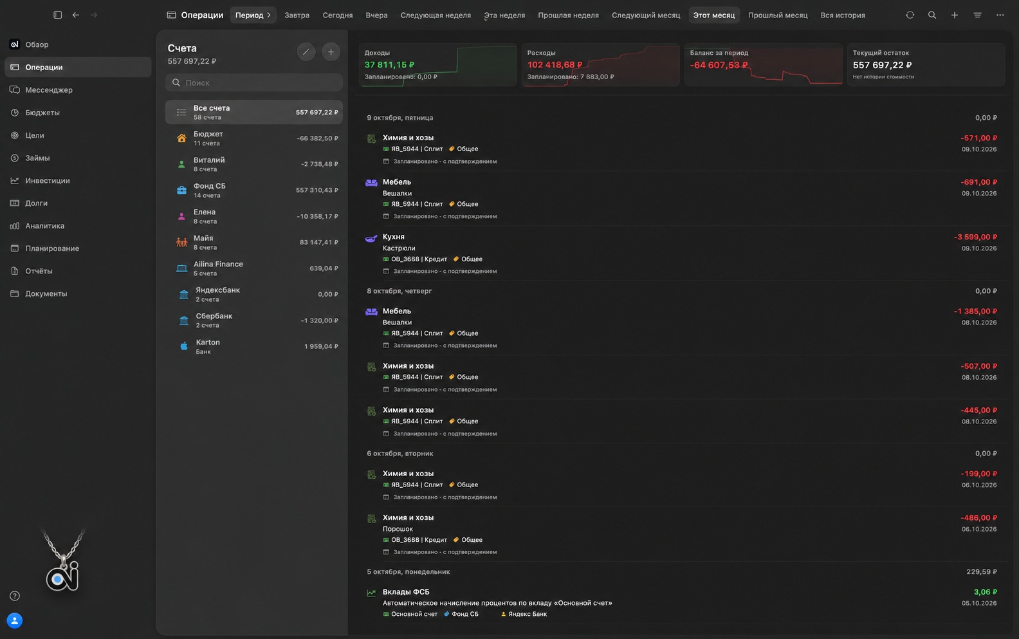
Task: Open Инвестиции in the sidebar
Action: pyautogui.click(x=78, y=181)
